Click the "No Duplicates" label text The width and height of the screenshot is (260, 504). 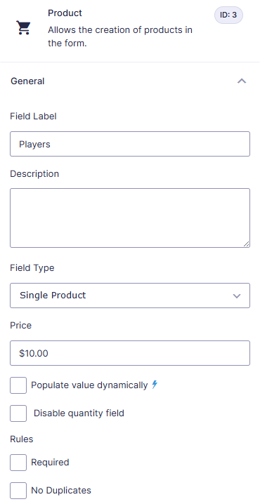click(x=61, y=490)
